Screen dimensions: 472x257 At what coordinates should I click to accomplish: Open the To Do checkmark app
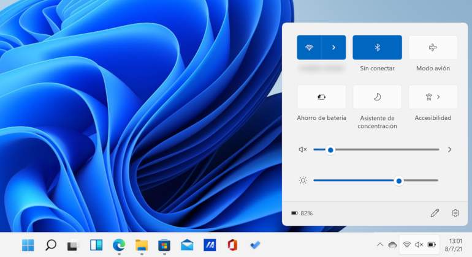click(255, 245)
